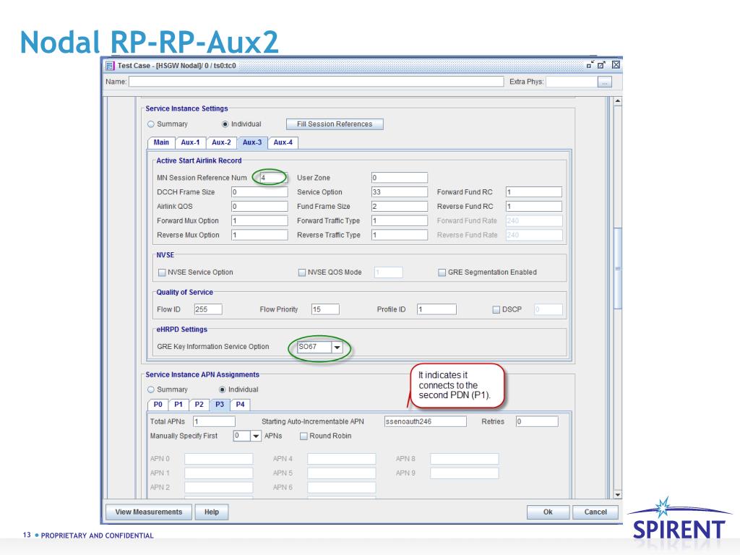The height and width of the screenshot is (555, 740).
Task: Confirm with the Ok button
Action: (548, 512)
